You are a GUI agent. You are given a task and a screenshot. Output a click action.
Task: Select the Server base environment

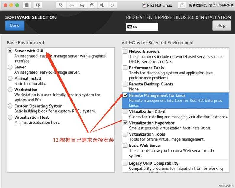coord(10,67)
